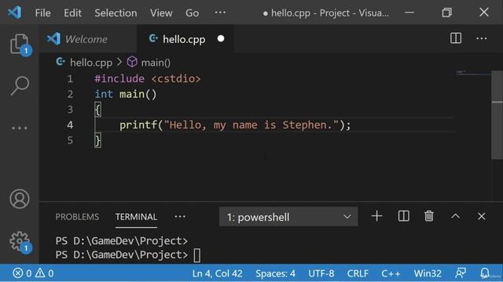This screenshot has height=282, width=503.
Task: Click the closing brace on line 5
Action: point(97,140)
